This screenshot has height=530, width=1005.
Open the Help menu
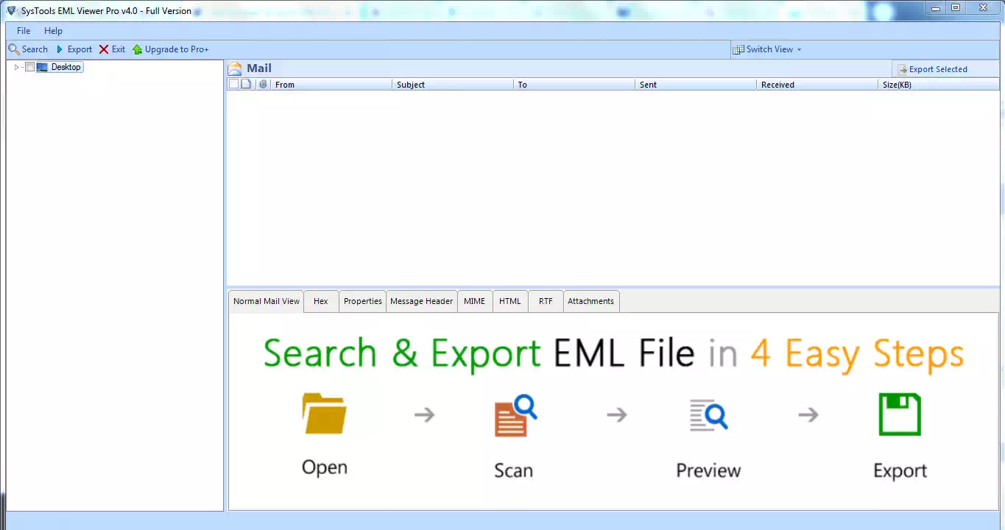click(x=53, y=31)
